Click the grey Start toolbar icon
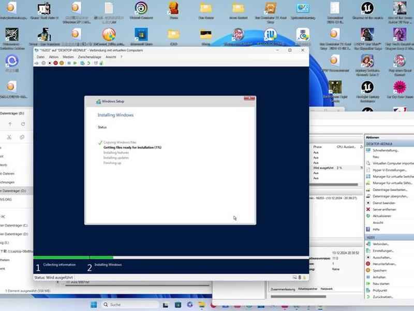 (43, 63)
